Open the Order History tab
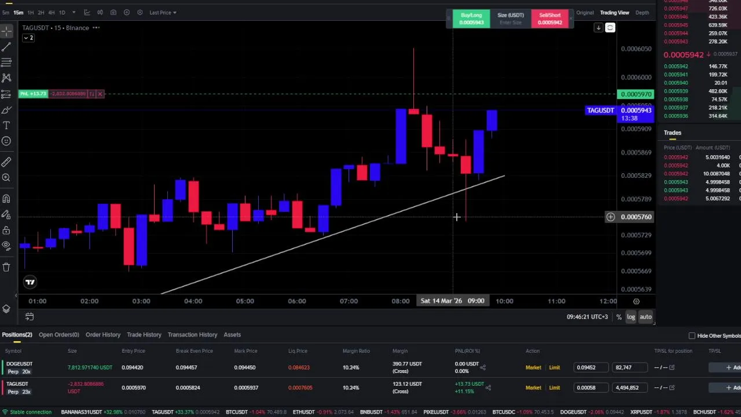The height and width of the screenshot is (417, 741). coord(103,335)
